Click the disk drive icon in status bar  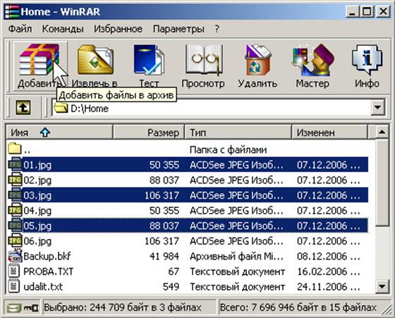[13, 307]
